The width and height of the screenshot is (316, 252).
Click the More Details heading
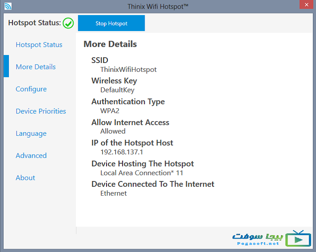[110, 44]
